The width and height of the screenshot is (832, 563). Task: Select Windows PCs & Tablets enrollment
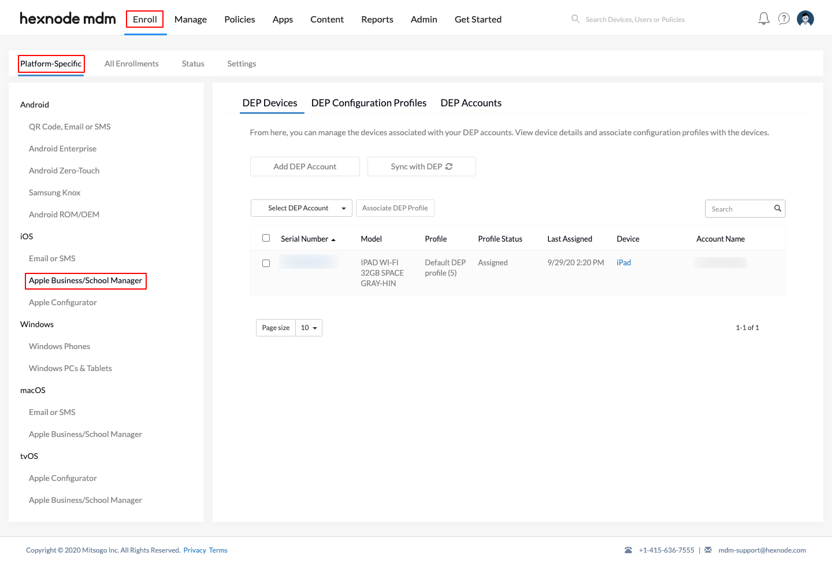70,368
